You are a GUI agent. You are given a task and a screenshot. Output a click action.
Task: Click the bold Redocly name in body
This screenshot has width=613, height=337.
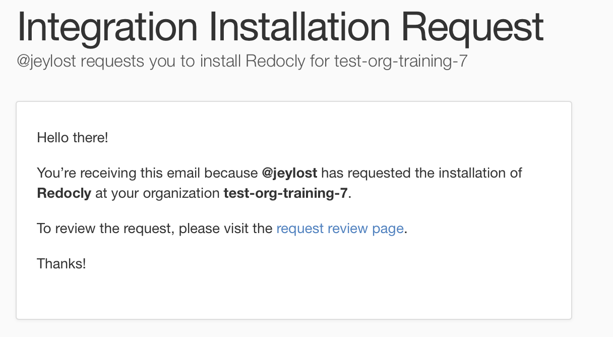(64, 193)
